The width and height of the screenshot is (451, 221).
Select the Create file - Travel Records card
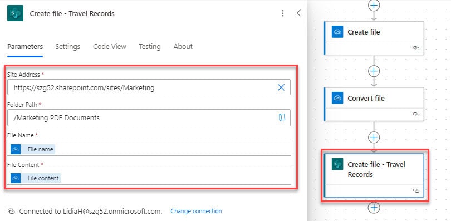click(x=374, y=175)
